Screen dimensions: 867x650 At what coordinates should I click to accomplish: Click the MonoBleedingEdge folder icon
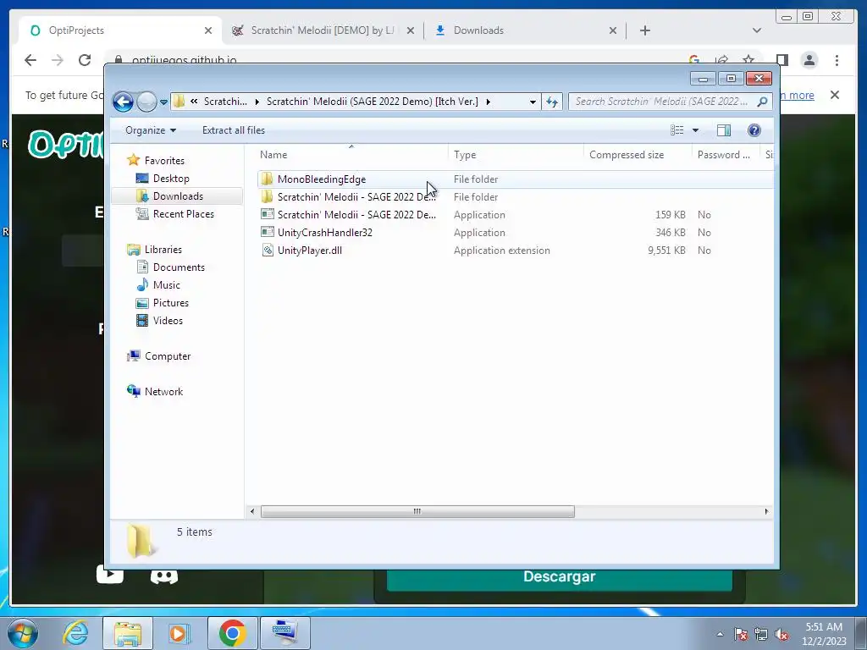click(x=267, y=179)
